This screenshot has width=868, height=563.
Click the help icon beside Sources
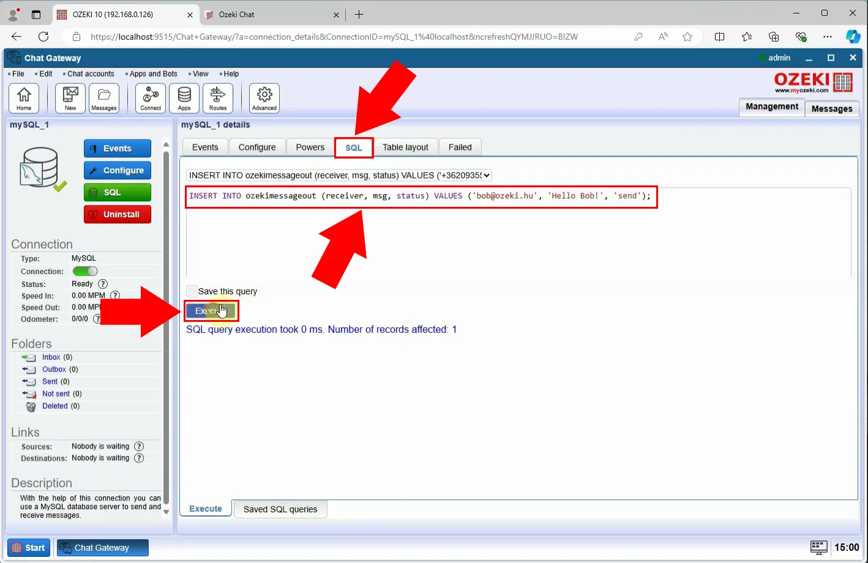[139, 447]
